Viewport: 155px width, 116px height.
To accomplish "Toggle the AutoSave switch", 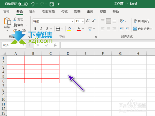I will (23, 4).
